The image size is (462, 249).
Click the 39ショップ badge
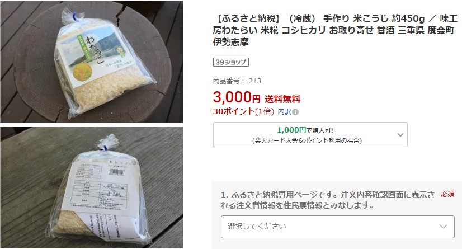[x=231, y=62]
